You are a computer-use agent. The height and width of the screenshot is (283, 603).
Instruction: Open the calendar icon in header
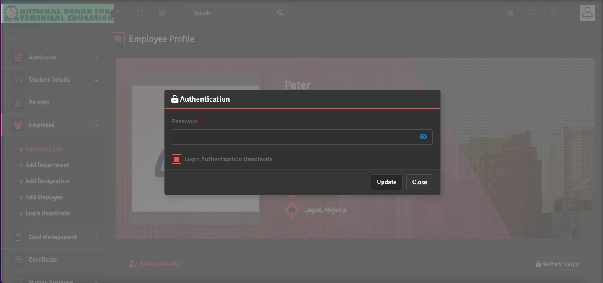pos(510,13)
